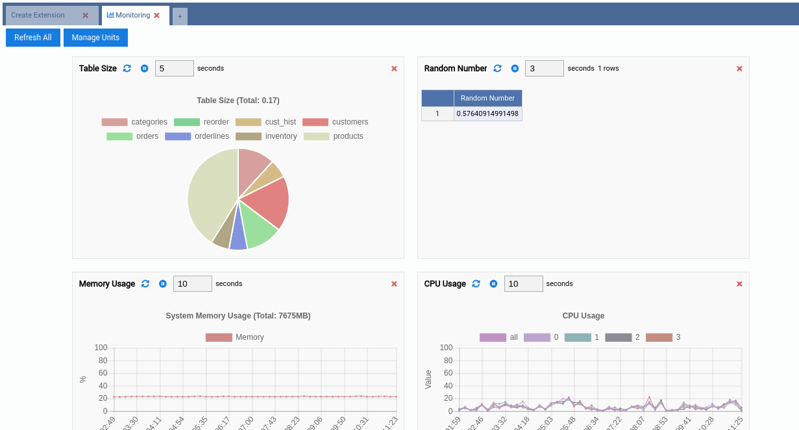Refresh the Random Number panel
Image resolution: width=799 pixels, height=430 pixels.
[498, 68]
